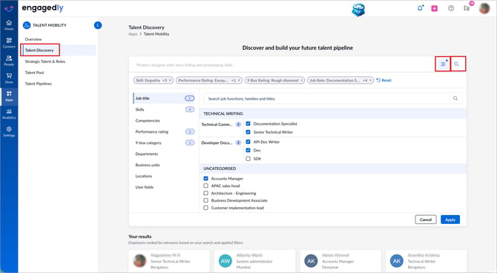
Task: Open Talent Pipelines menu item
Action: click(x=39, y=84)
